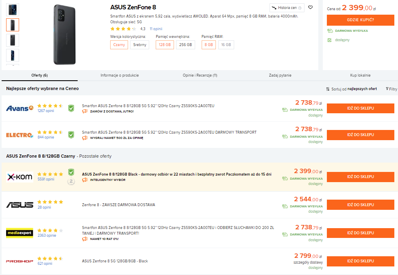
Task: Open the Sortuj od najlepszych ofert sorting dropdown
Action: [x=352, y=89]
